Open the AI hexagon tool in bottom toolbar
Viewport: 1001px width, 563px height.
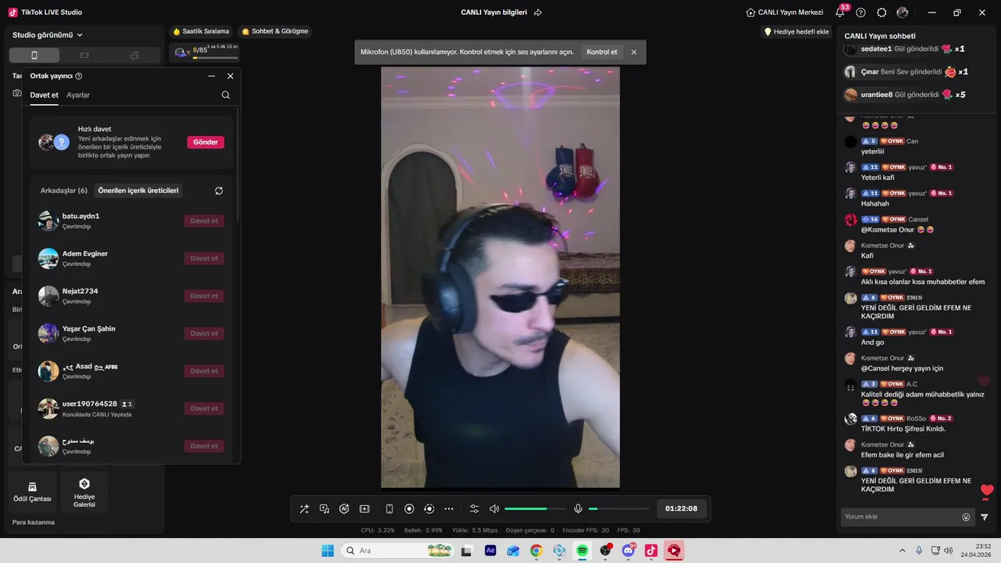click(344, 509)
